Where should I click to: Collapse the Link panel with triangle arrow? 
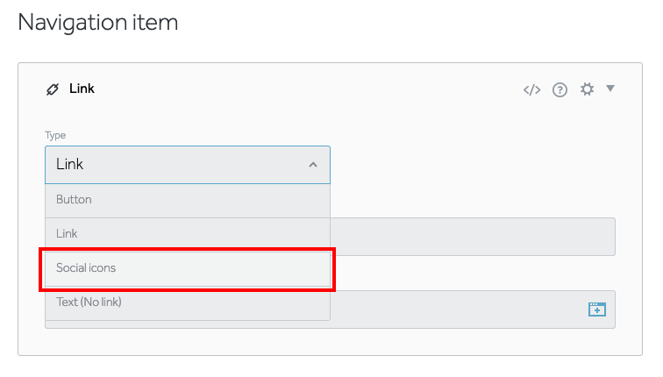tap(610, 89)
